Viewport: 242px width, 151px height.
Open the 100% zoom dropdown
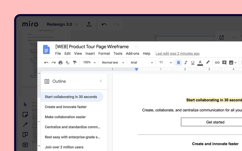[x=89, y=63]
